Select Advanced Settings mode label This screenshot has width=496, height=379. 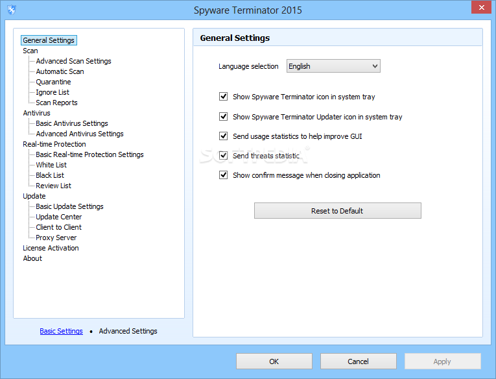(128, 331)
